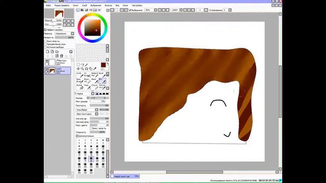Choose the Blend brush preset
The height and width of the screenshot is (183, 326).
(95, 81)
